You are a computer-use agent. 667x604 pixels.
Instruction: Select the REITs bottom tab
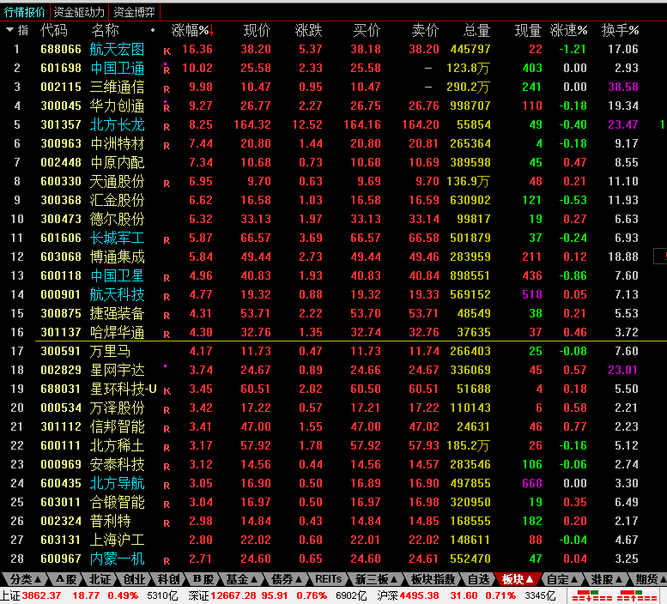pyautogui.click(x=328, y=579)
